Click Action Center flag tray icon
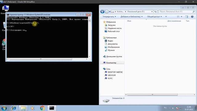The image size is (197, 111). pyautogui.click(x=177, y=108)
